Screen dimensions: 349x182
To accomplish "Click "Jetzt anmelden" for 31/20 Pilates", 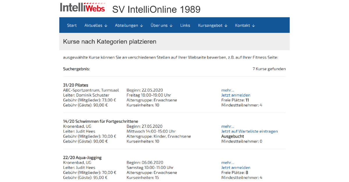I will point(236,95).
